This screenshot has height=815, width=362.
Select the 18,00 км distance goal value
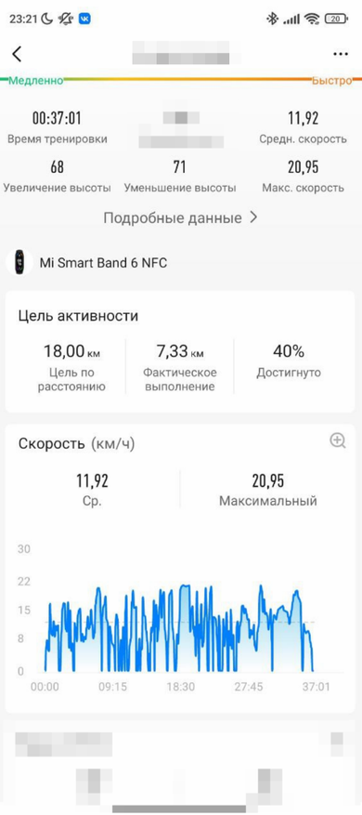[71, 352]
